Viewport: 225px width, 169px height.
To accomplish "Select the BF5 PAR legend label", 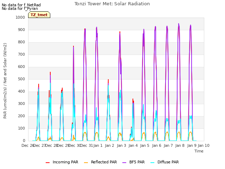I will (137, 162).
